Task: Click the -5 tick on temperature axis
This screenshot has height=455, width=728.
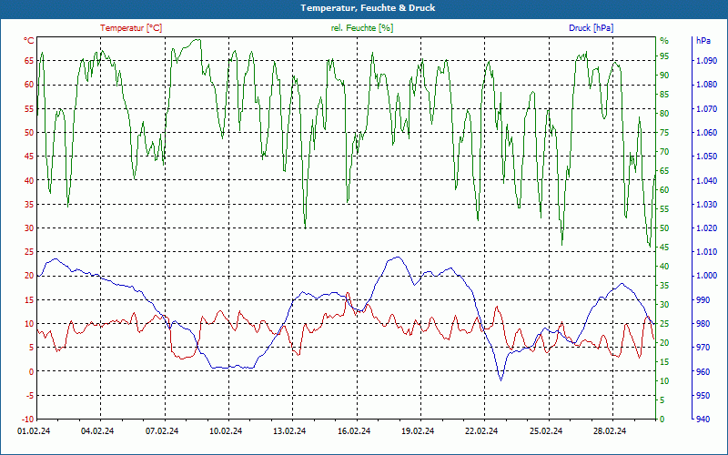Action: (x=29, y=396)
